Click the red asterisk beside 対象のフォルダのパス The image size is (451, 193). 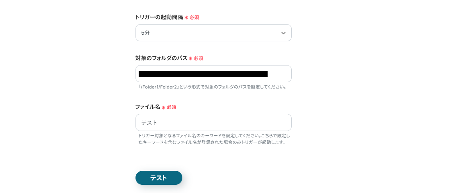pyautogui.click(x=191, y=58)
